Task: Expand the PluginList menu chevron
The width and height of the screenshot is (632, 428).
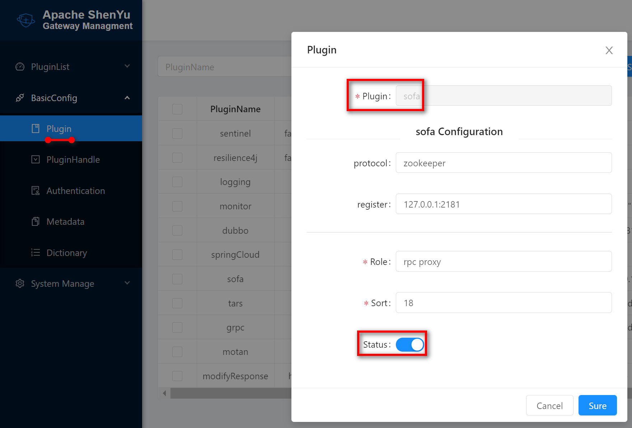Action: coord(127,66)
